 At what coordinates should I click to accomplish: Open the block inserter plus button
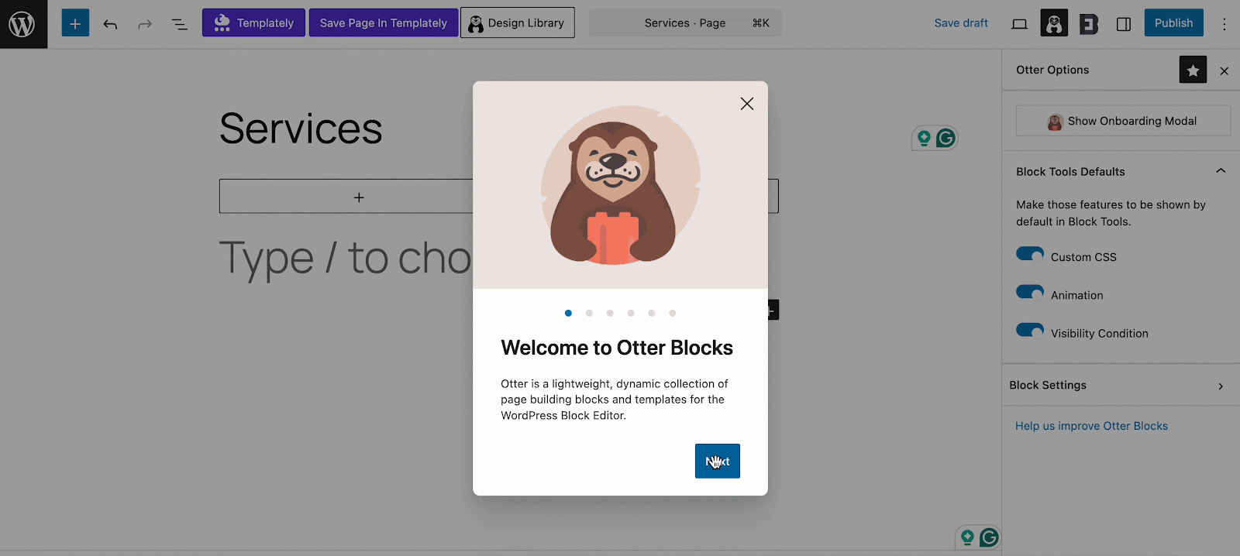75,23
